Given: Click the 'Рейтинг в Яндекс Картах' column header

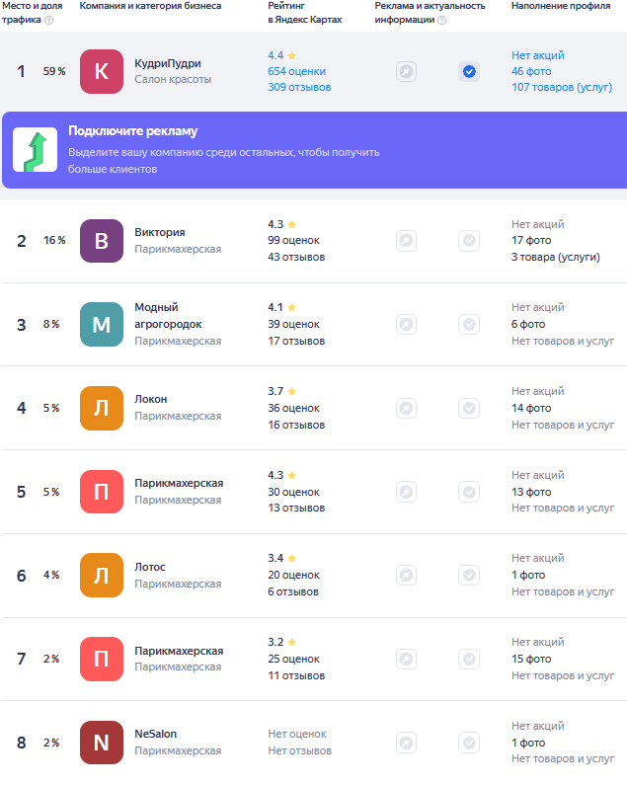Looking at the screenshot, I should pos(304,13).
